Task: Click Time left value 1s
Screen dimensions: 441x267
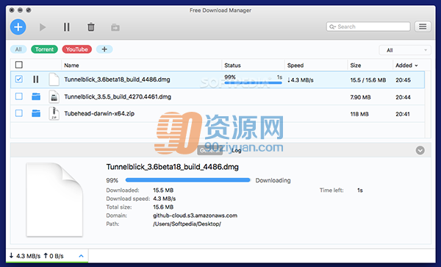Action: click(360, 191)
